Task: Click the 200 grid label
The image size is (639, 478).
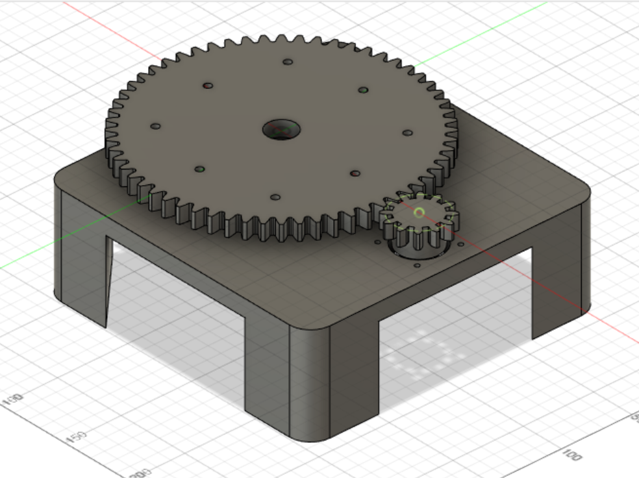Action: (141, 472)
